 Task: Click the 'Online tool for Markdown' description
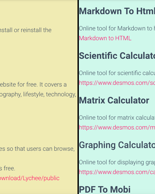click(x=117, y=28)
